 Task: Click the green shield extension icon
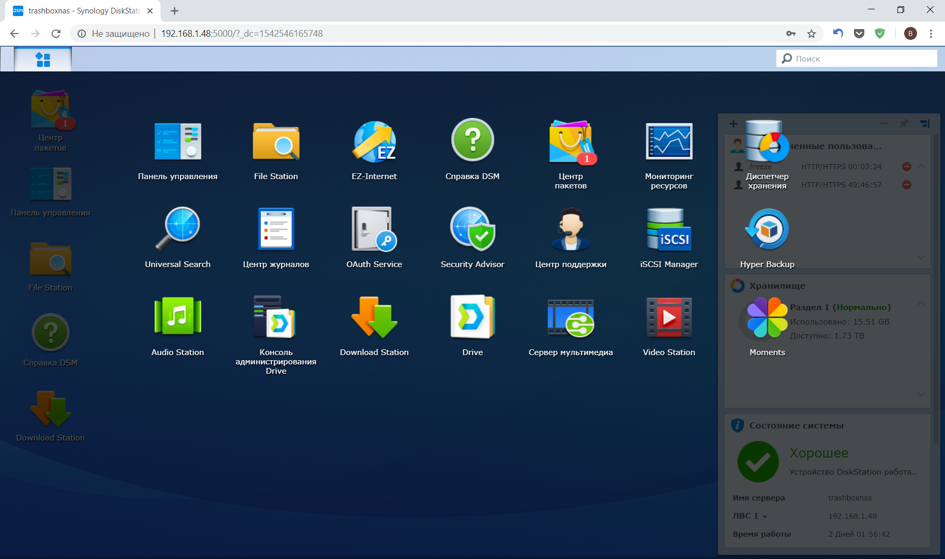880,34
